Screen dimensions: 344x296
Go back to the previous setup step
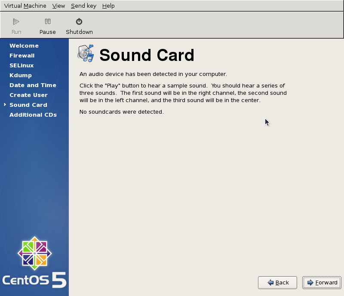tap(277, 283)
